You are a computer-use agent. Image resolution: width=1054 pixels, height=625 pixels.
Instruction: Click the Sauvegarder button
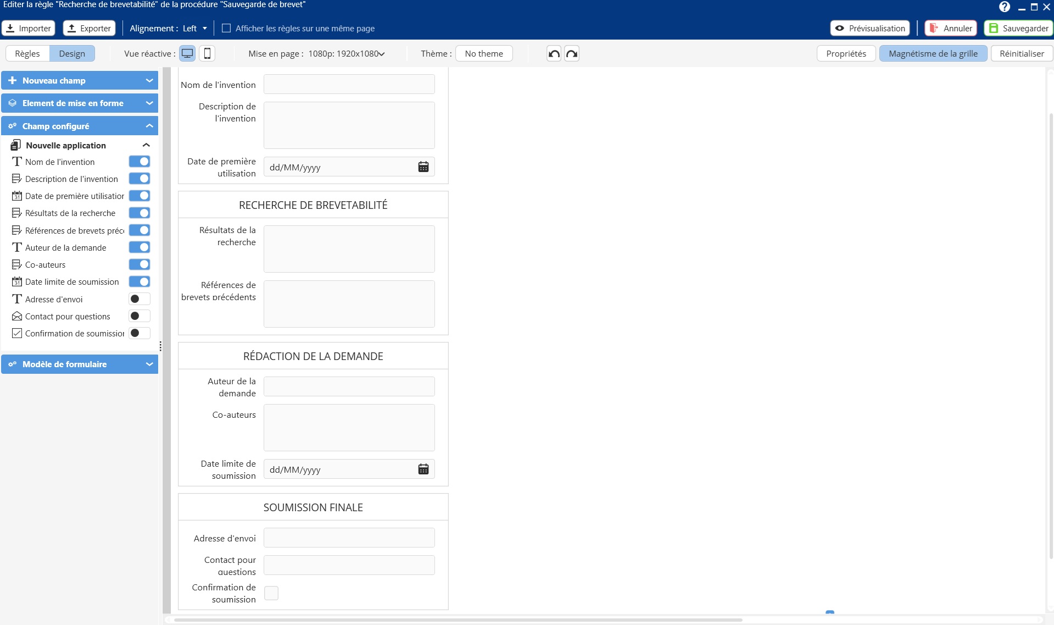click(x=1019, y=28)
